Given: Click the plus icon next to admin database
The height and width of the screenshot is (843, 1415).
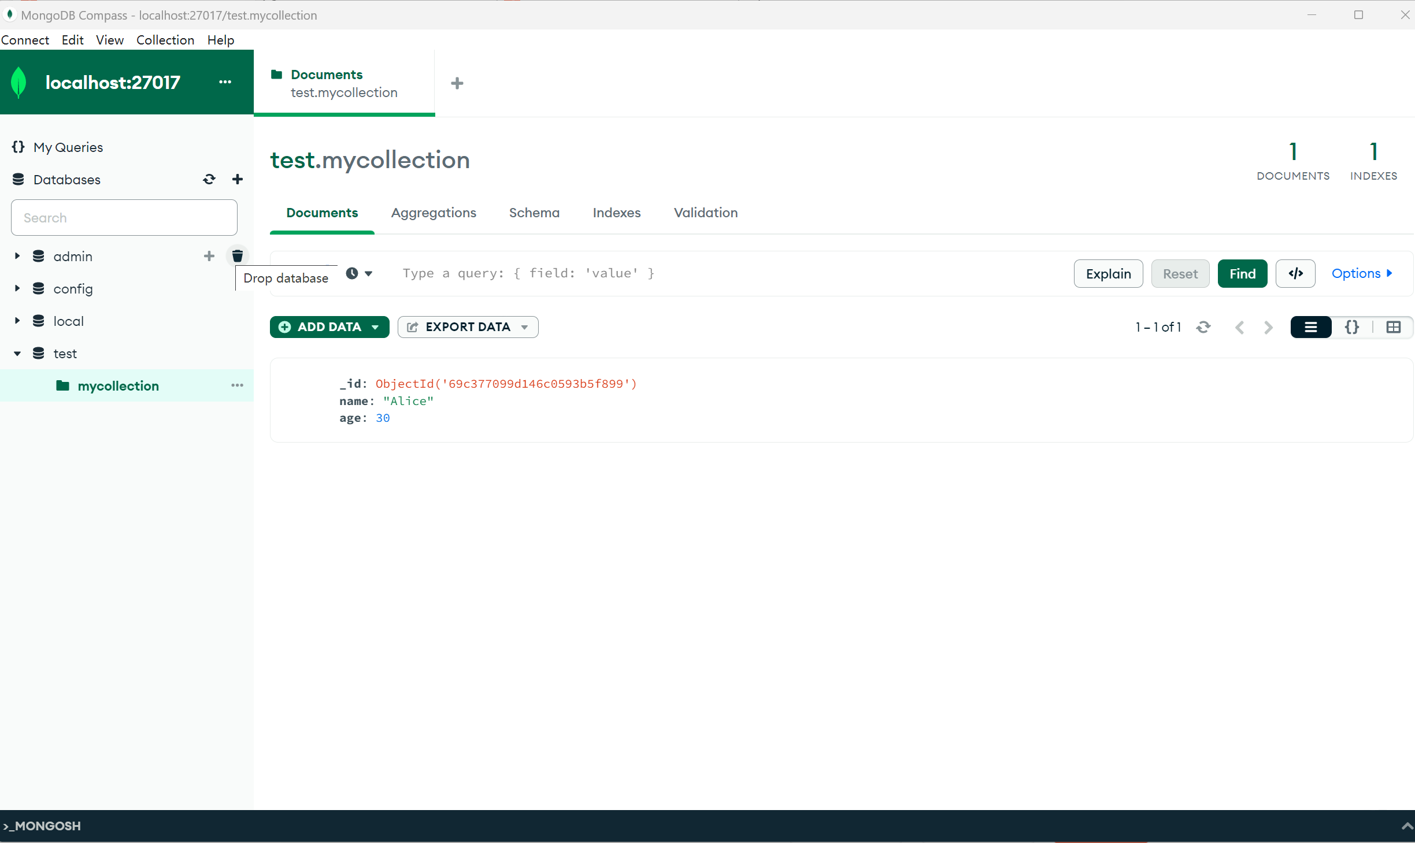Looking at the screenshot, I should coord(209,256).
